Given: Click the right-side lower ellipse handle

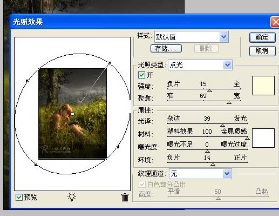Looking at the screenshot, I should [118, 147].
